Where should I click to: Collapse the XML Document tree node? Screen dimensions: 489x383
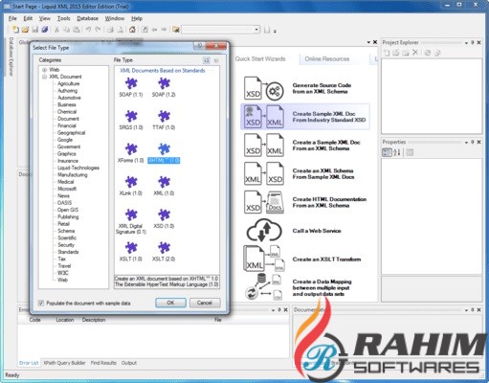coord(44,77)
